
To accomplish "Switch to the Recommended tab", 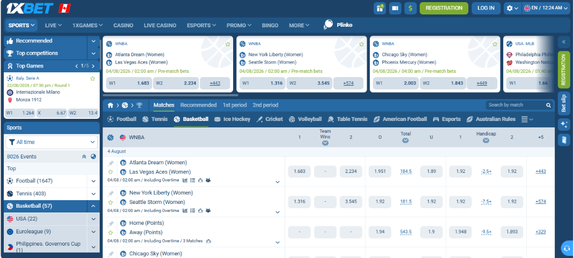I will point(198,105).
